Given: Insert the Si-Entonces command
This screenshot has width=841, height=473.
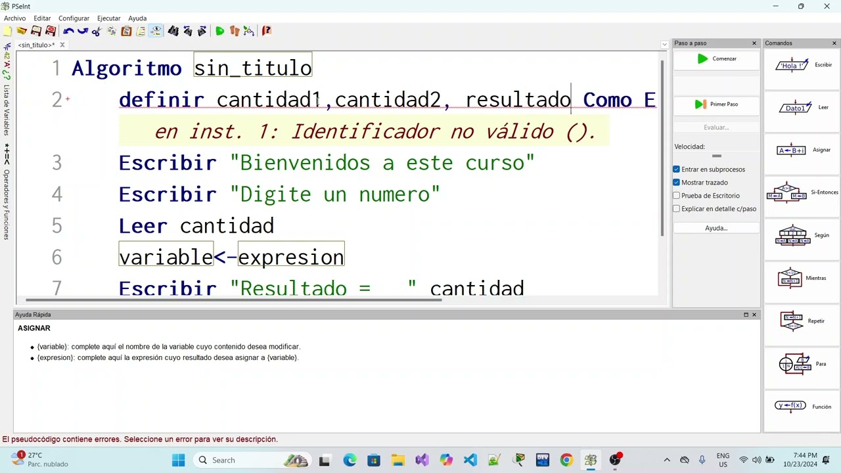Looking at the screenshot, I should 802,193.
